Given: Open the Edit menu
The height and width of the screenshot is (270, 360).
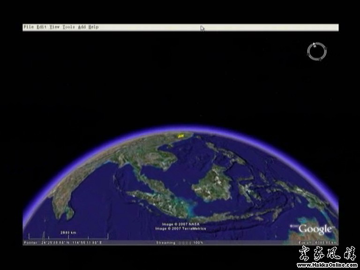Looking at the screenshot, I should click(x=42, y=27).
